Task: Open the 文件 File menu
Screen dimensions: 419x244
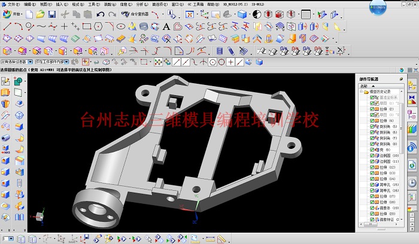Action: tap(13, 5)
